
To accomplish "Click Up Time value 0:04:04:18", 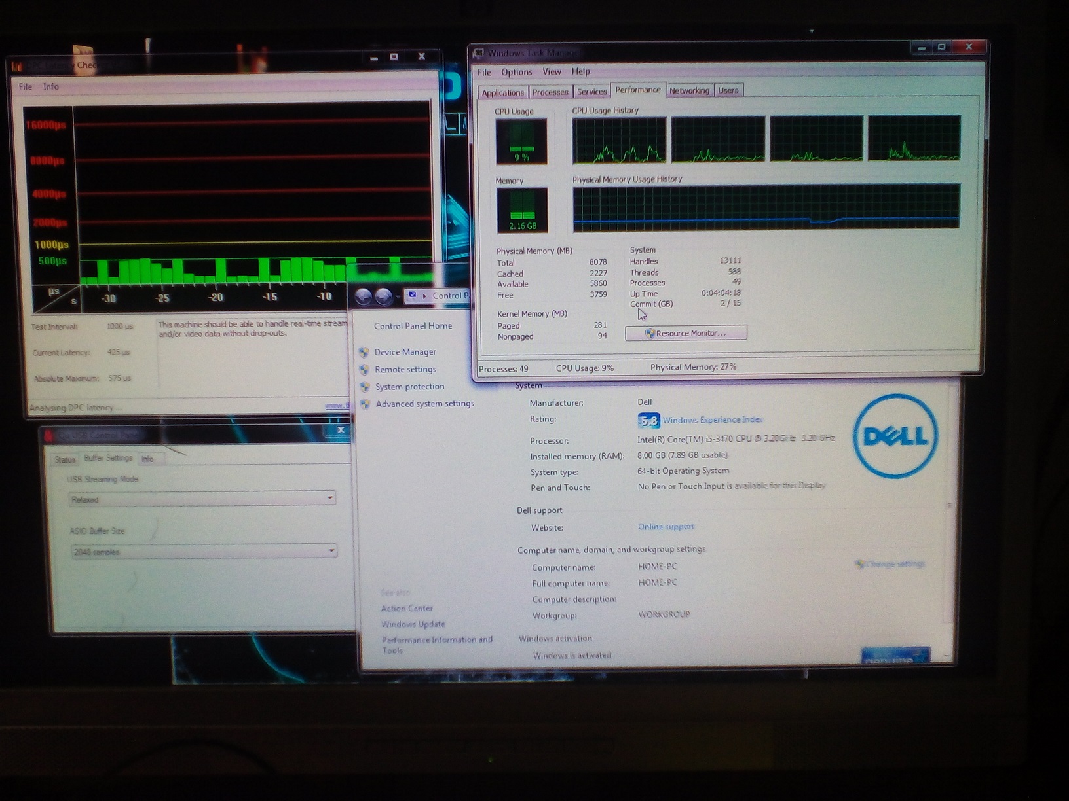I will click(x=721, y=293).
